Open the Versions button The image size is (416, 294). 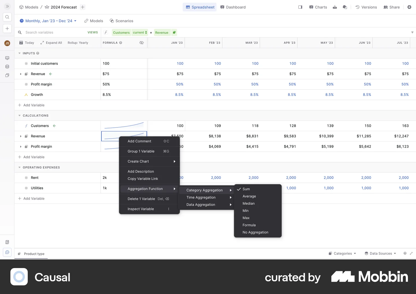(x=366, y=7)
